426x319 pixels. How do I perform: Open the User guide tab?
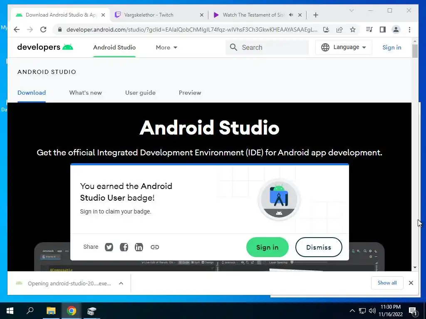(141, 93)
